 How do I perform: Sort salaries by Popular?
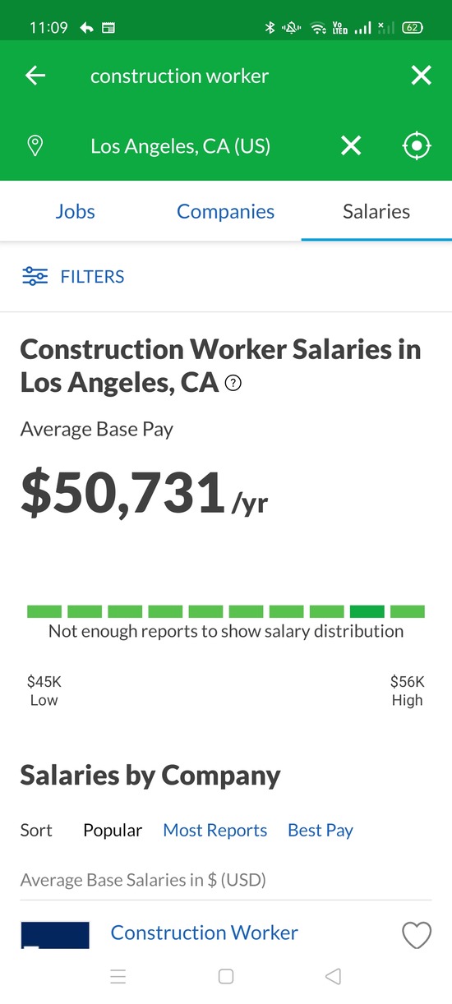(x=113, y=830)
